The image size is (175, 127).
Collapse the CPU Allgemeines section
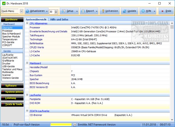(x=27, y=23)
